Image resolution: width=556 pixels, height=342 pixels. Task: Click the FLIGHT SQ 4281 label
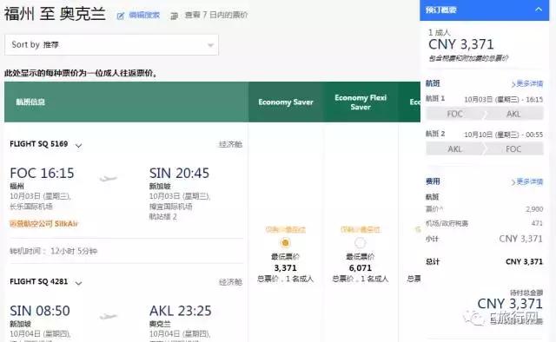tap(38, 281)
